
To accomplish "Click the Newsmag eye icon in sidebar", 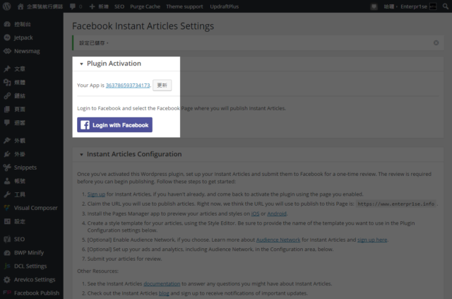I will pos(7,51).
